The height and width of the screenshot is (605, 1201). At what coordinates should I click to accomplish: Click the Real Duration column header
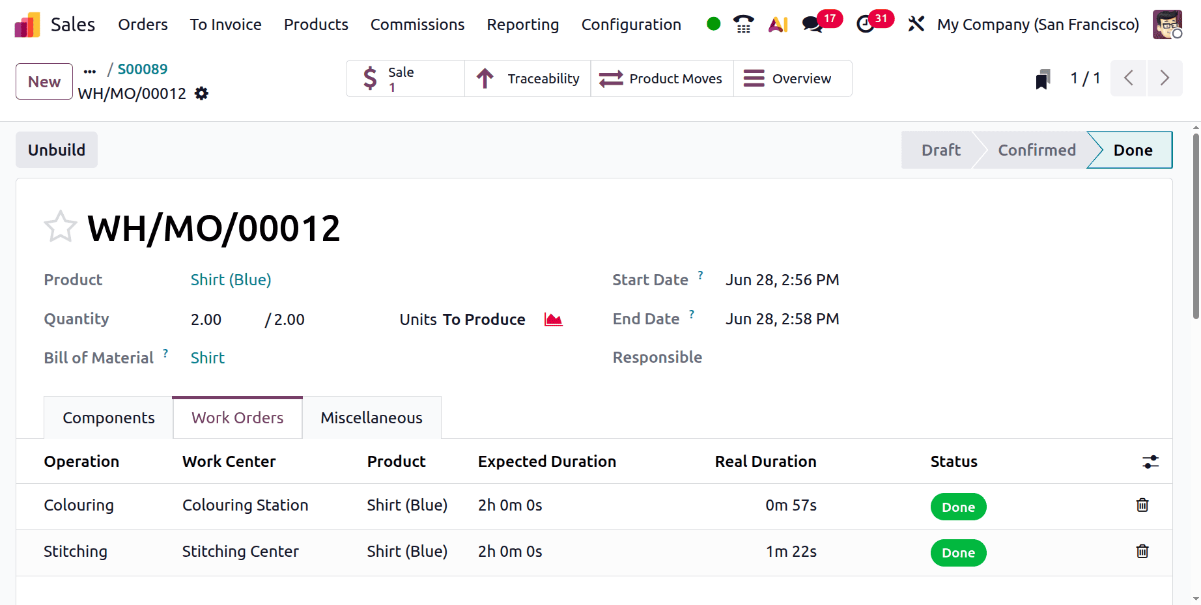coord(765,462)
